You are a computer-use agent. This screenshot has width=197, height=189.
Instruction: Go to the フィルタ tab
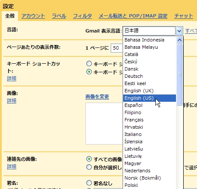pyautogui.click(x=82, y=16)
